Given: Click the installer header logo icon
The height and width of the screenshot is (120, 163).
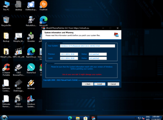Looking at the screenshot, I should 116,35.
